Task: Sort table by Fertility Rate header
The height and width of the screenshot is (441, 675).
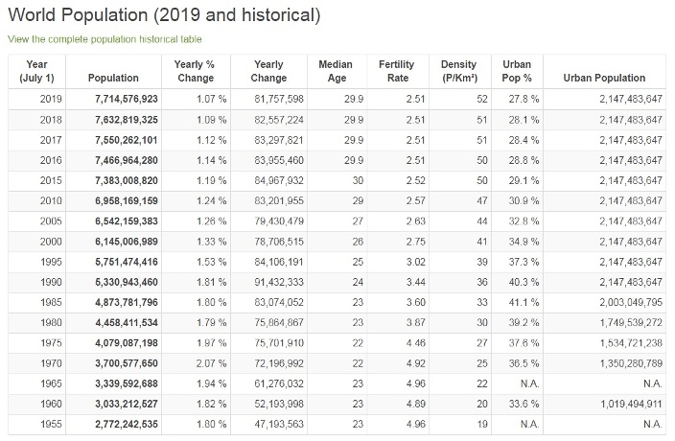Action: (396, 71)
